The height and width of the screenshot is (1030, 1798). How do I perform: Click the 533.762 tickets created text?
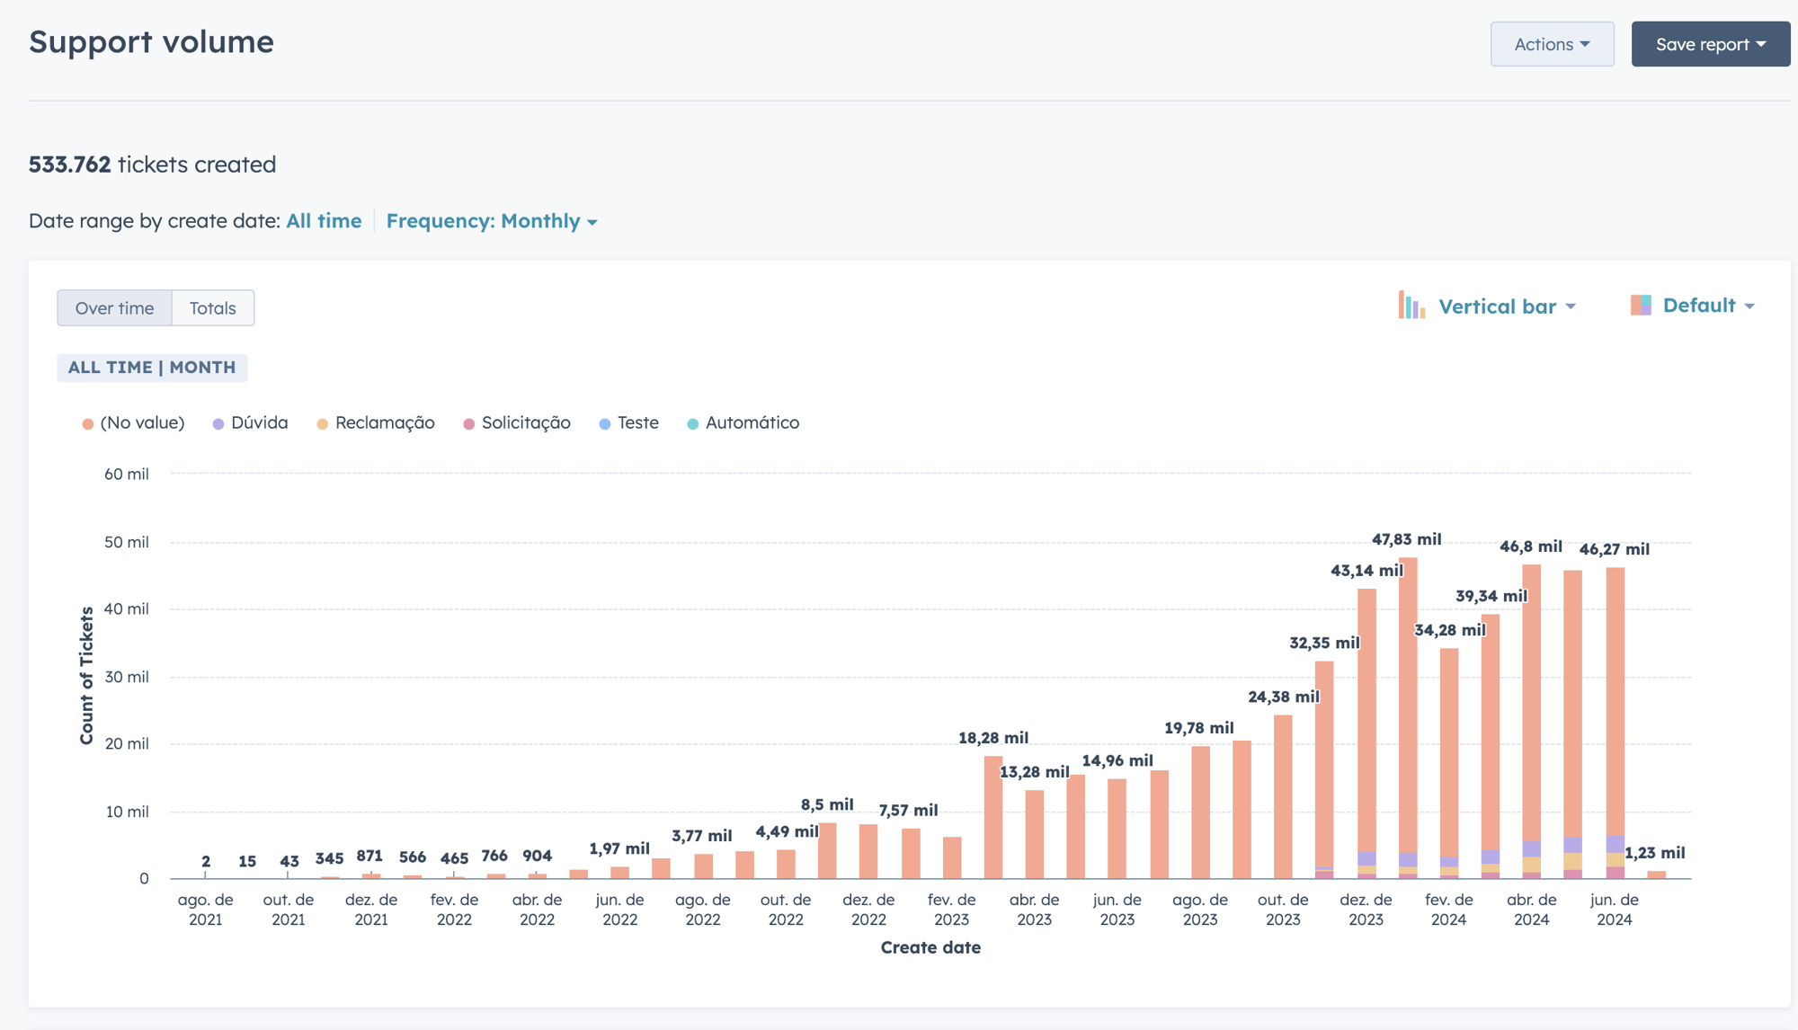click(152, 164)
